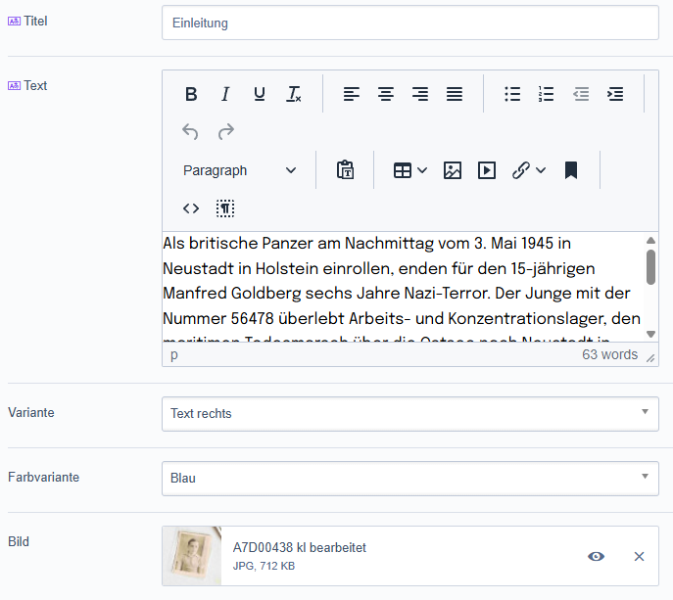This screenshot has width=673, height=600.
Task: Expand the Variante dropdown
Action: 409,413
